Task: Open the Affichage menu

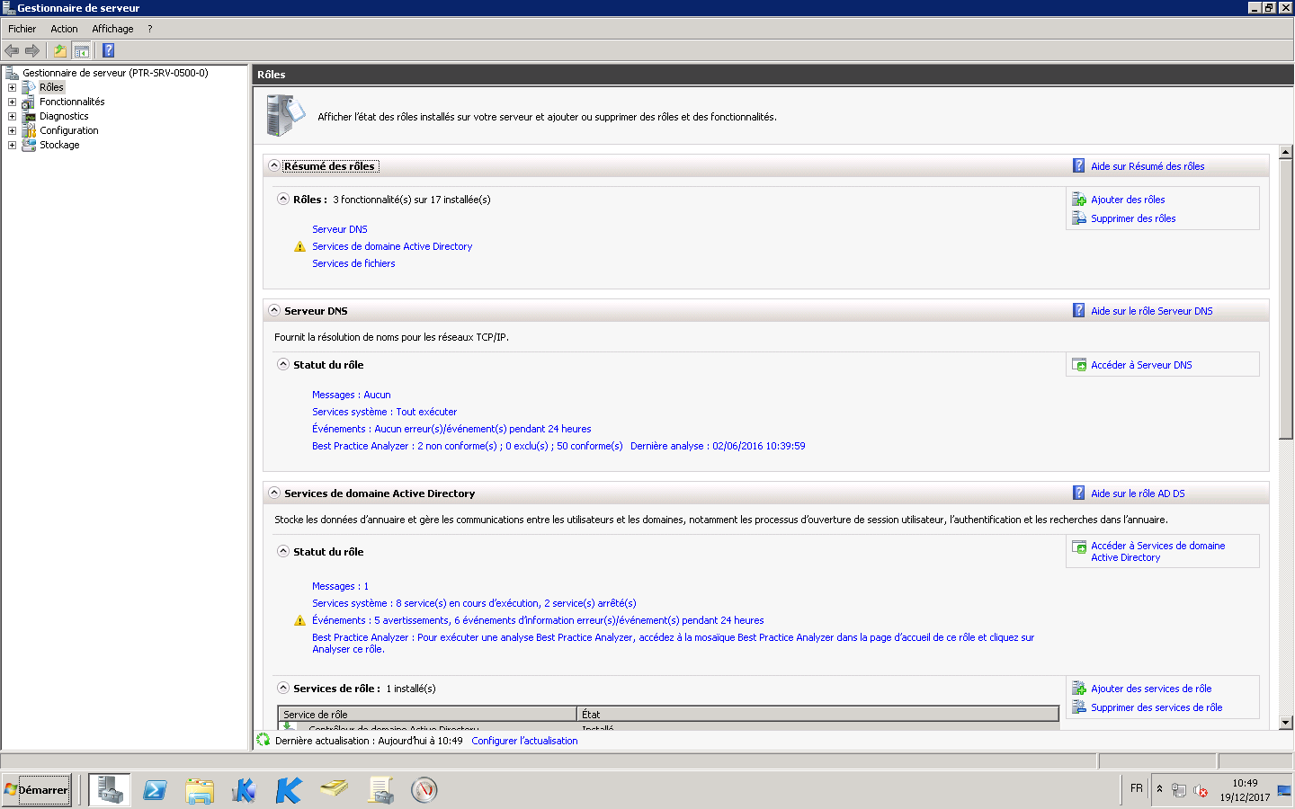Action: [112, 29]
